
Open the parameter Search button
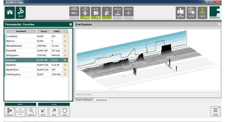pos(31,112)
